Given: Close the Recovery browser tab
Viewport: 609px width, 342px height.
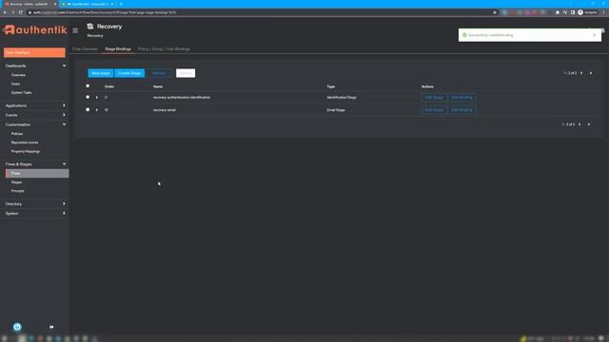Looking at the screenshot, I should [x=55, y=4].
